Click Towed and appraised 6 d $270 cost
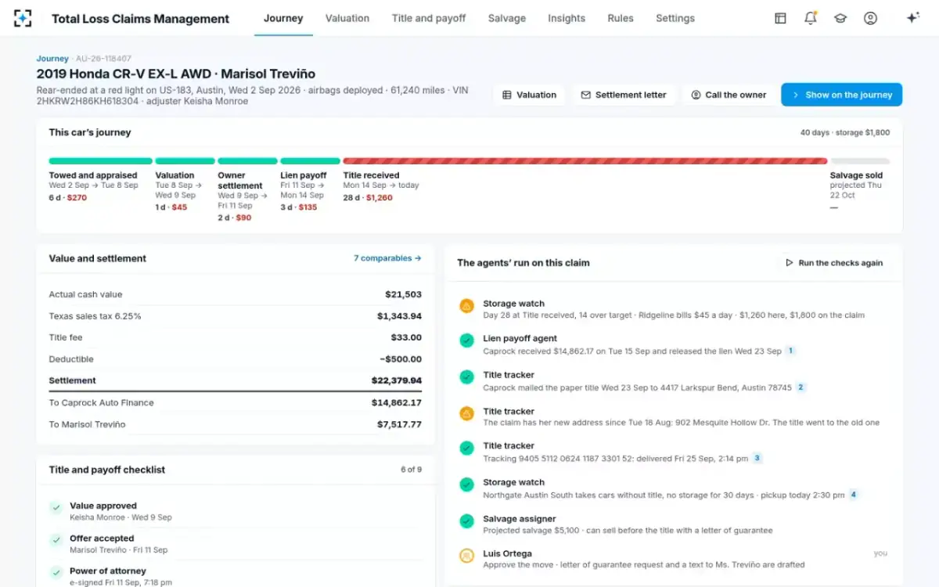The width and height of the screenshot is (939, 587). click(68, 198)
